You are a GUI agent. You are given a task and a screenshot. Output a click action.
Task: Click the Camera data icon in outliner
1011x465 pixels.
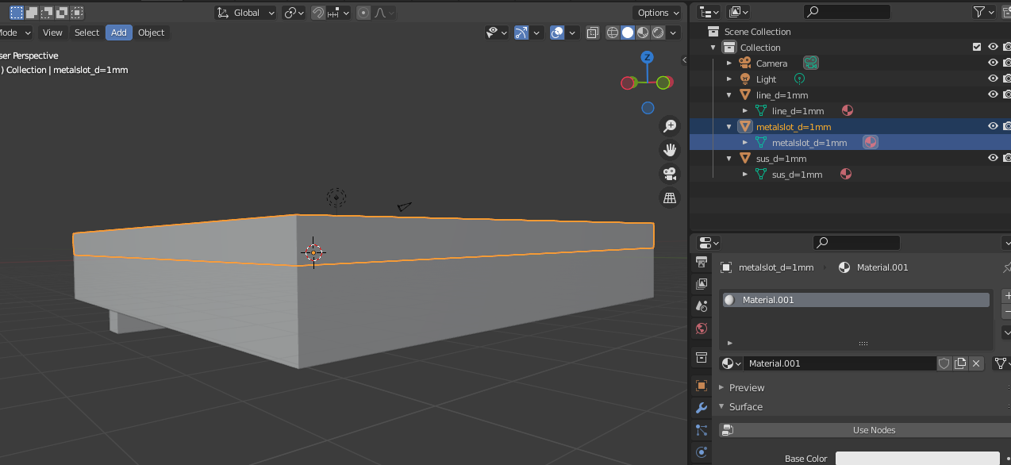coord(810,63)
